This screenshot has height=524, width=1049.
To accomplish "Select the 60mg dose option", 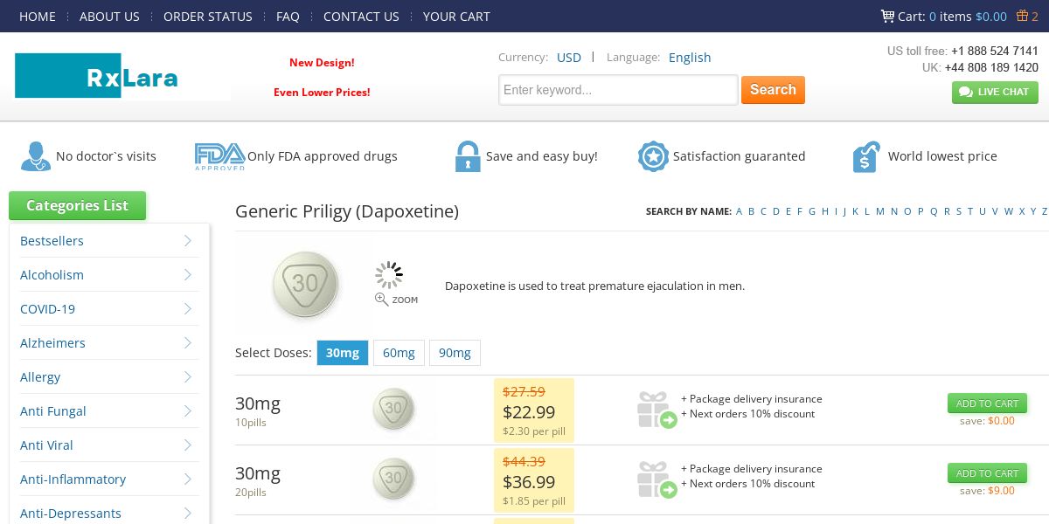I will click(399, 353).
